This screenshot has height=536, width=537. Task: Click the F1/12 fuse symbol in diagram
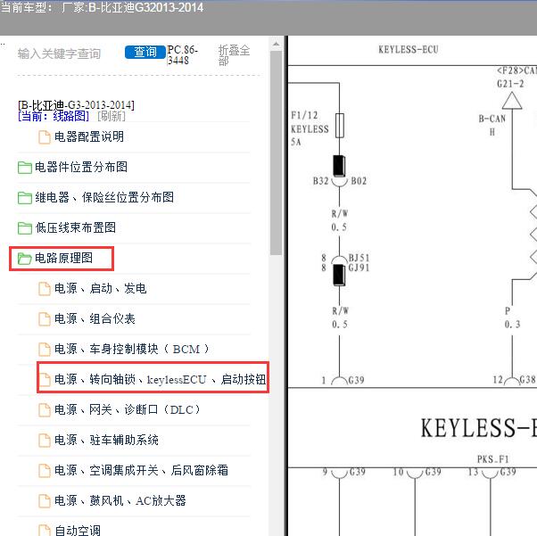pos(340,126)
